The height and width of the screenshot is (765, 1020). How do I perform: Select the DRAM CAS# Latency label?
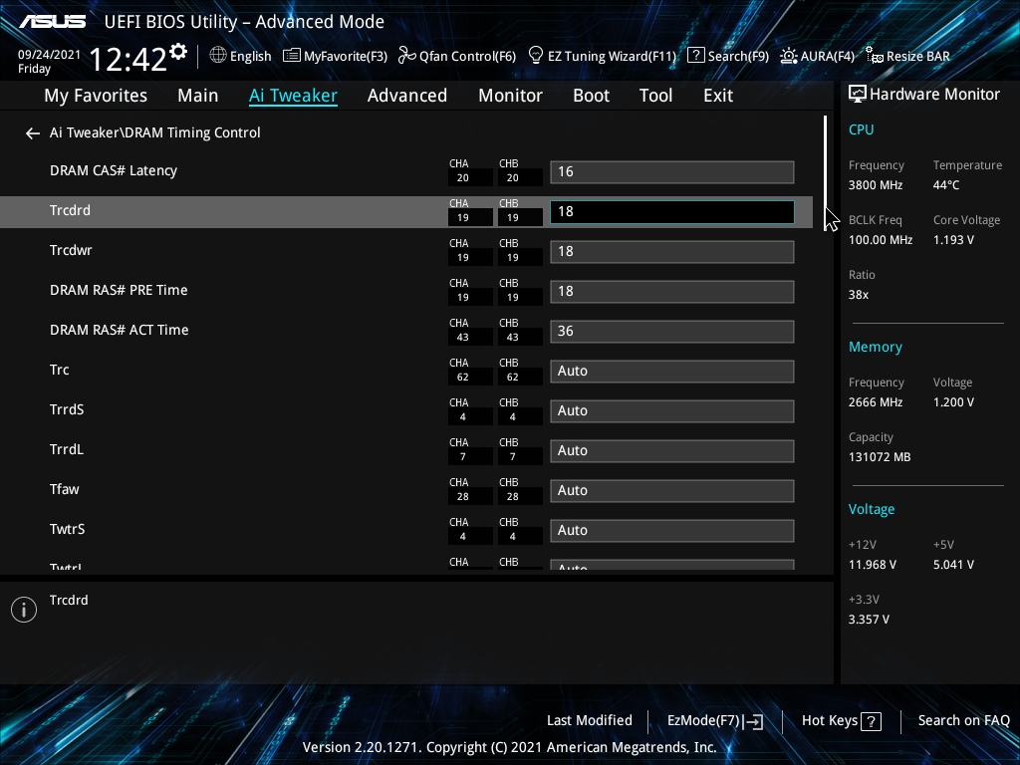coord(114,171)
